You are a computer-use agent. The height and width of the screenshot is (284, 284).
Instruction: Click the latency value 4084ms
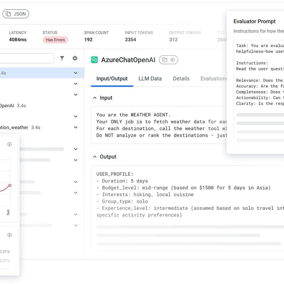tap(18, 40)
